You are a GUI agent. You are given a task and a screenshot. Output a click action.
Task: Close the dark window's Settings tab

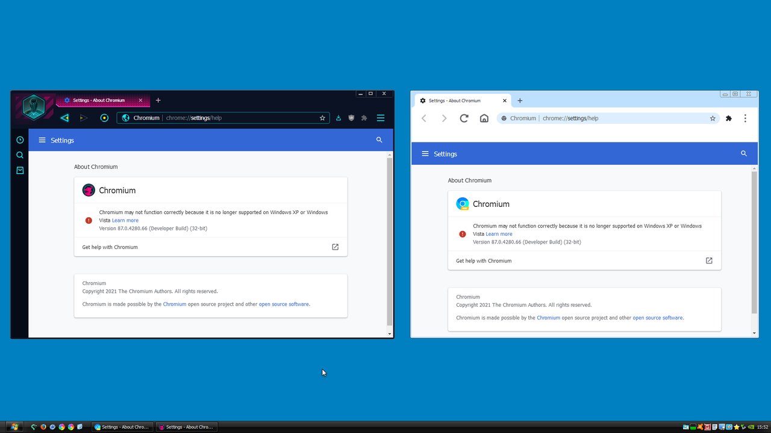(140, 100)
